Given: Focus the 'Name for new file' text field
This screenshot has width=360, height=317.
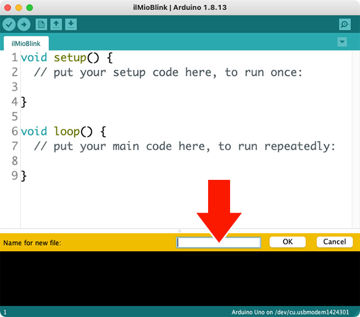Looking at the screenshot, I should pyautogui.click(x=219, y=242).
